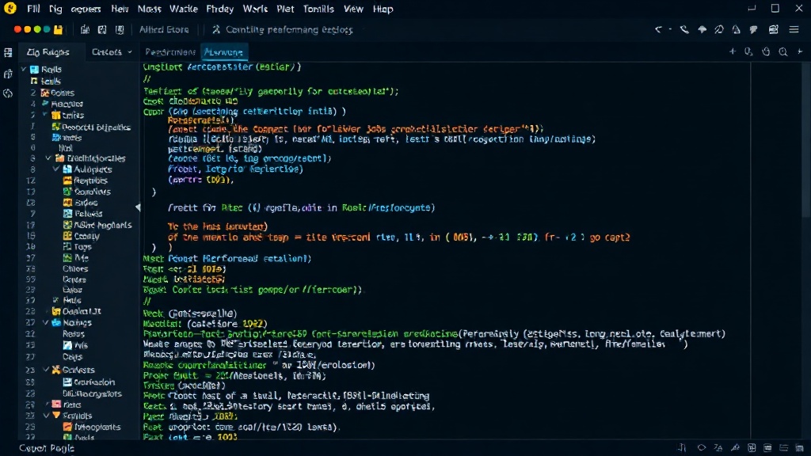Click the 'Rails' root folder icon
811x456 pixels.
coord(34,70)
